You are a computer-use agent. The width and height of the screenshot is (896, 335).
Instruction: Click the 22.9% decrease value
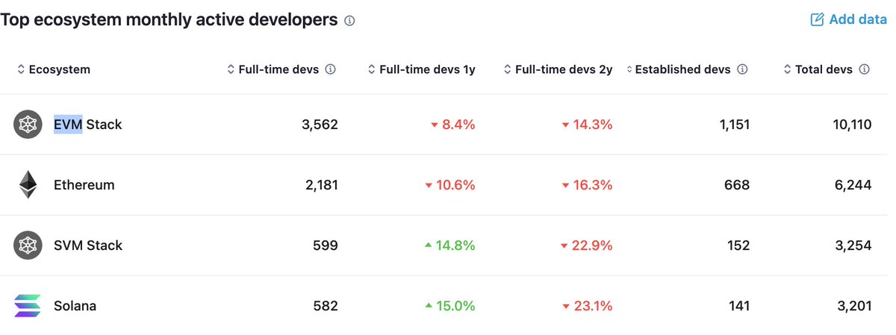pos(588,245)
